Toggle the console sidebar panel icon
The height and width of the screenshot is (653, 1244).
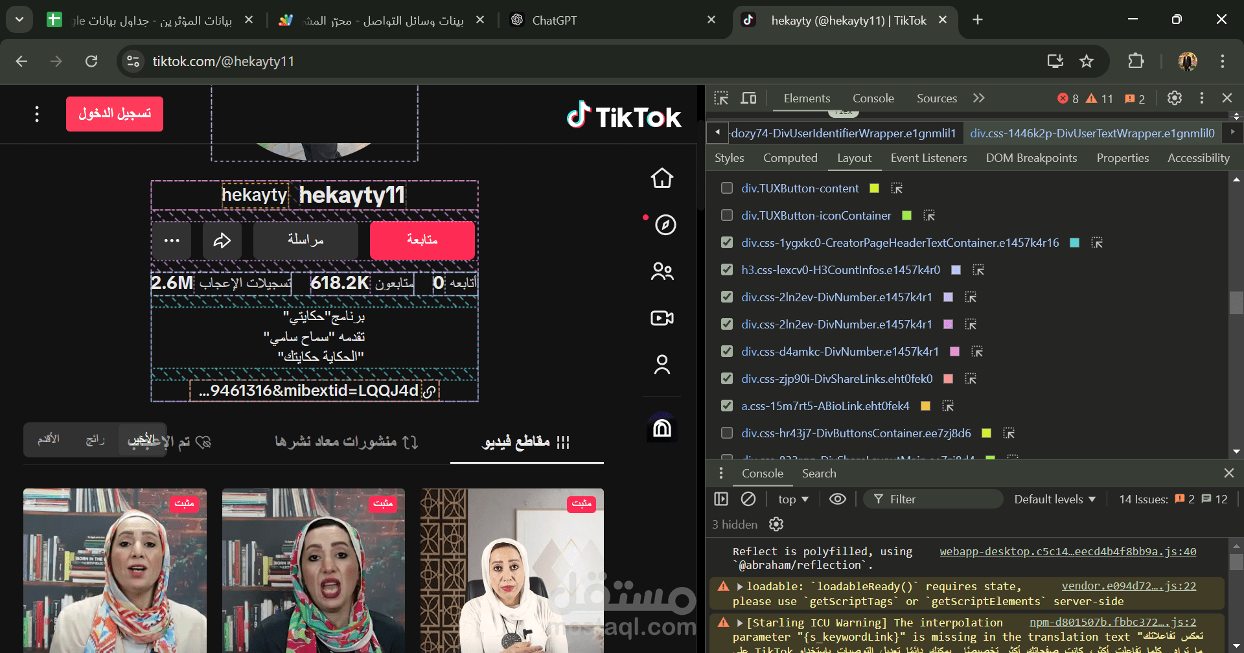721,499
